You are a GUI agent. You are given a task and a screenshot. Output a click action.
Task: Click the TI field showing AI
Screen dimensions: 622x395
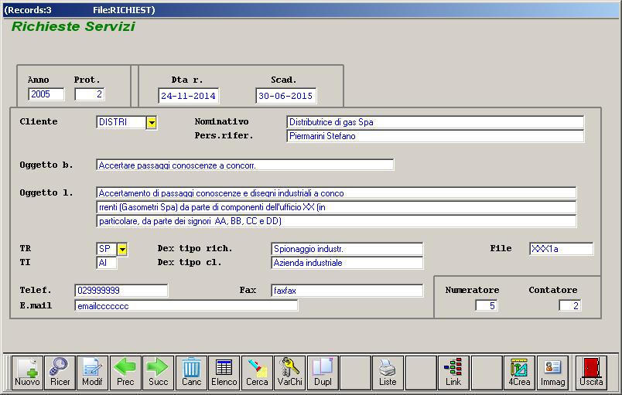pos(107,263)
